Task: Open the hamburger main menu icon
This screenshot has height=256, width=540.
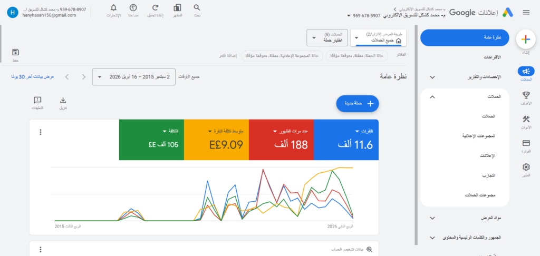Action: click(526, 12)
